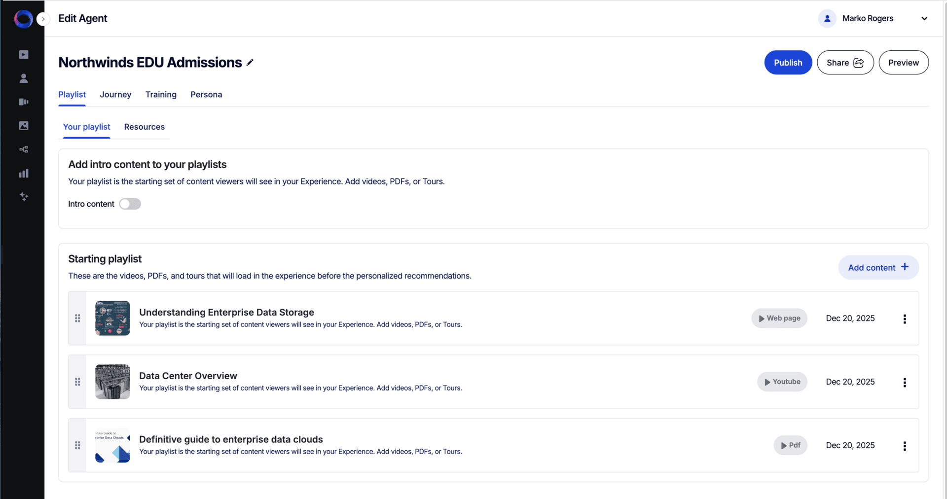
Task: Click the pencil to rename Northwinds EDU Admissions
Action: (x=250, y=62)
